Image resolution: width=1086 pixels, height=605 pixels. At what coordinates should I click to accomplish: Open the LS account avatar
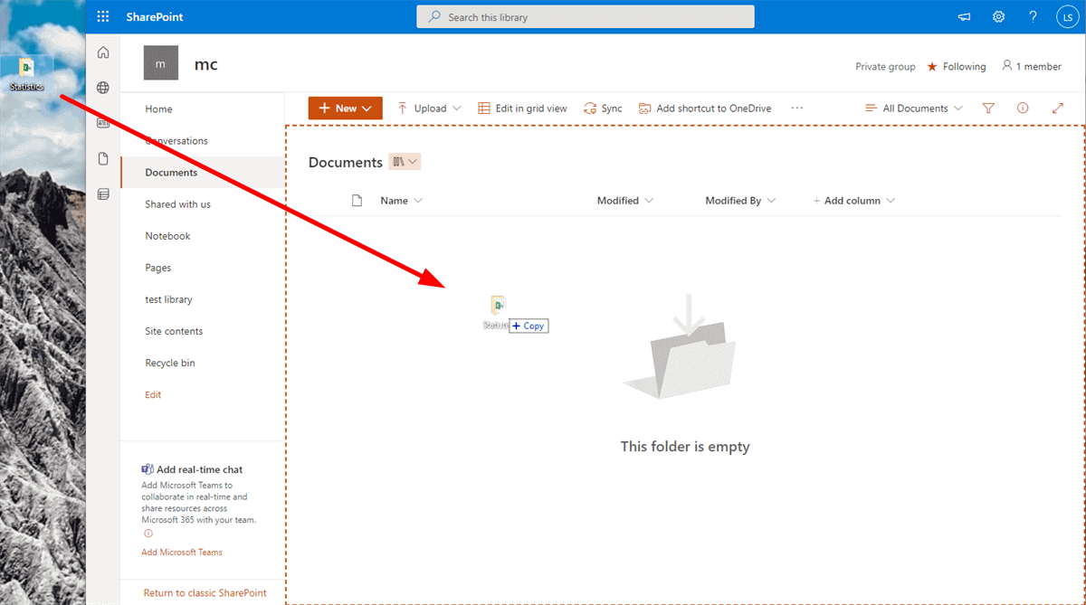(1067, 16)
